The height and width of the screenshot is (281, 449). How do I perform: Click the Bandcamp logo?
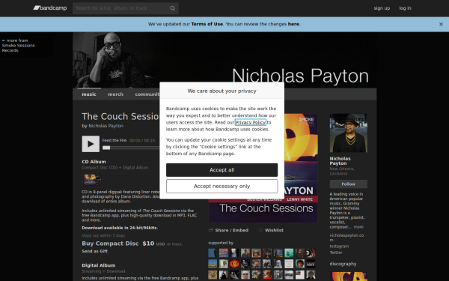point(50,8)
